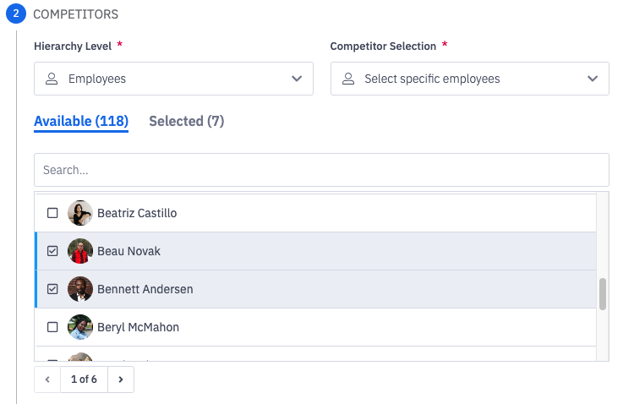The height and width of the screenshot is (404, 634).
Task: Uncheck the Beau Novak checkbox
Action: pos(52,251)
